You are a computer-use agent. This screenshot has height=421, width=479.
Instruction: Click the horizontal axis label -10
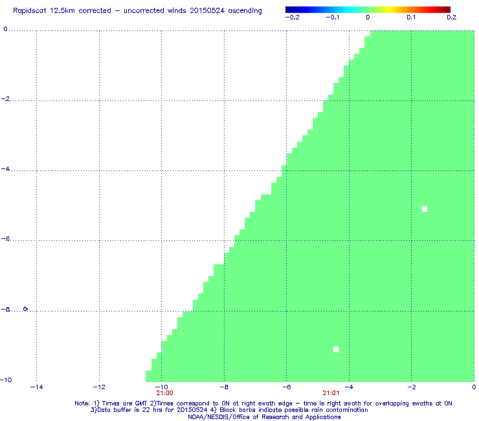pos(162,387)
